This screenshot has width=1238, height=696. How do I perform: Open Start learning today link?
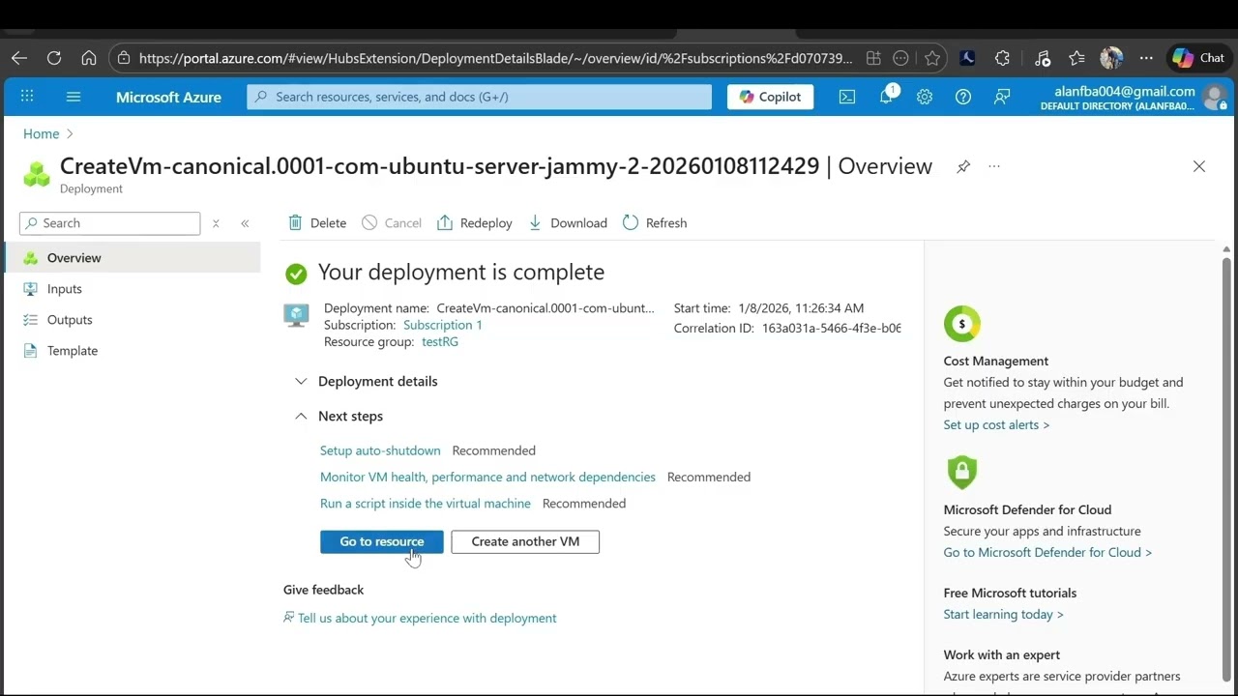[1003, 615]
